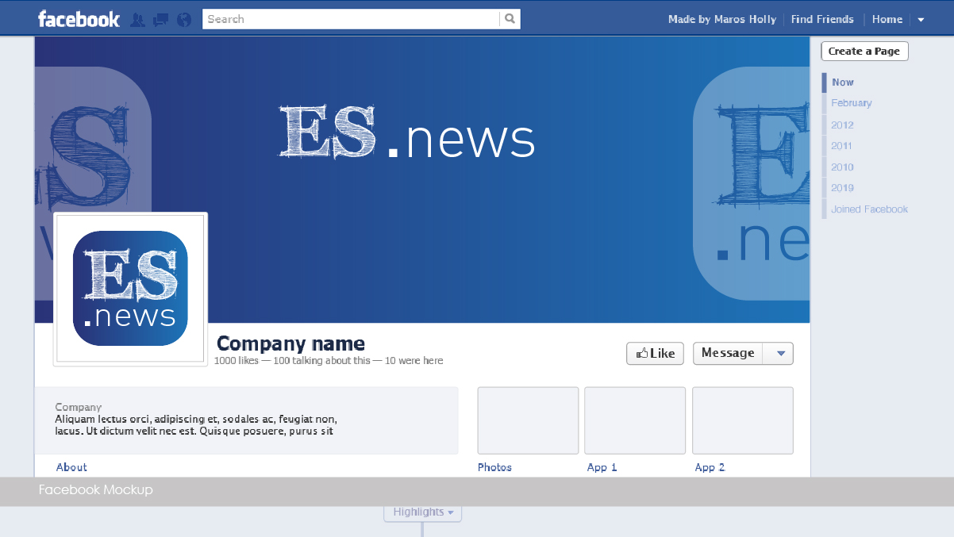This screenshot has width=954, height=537.
Task: Open the Photos thumbnail box
Action: click(x=528, y=420)
